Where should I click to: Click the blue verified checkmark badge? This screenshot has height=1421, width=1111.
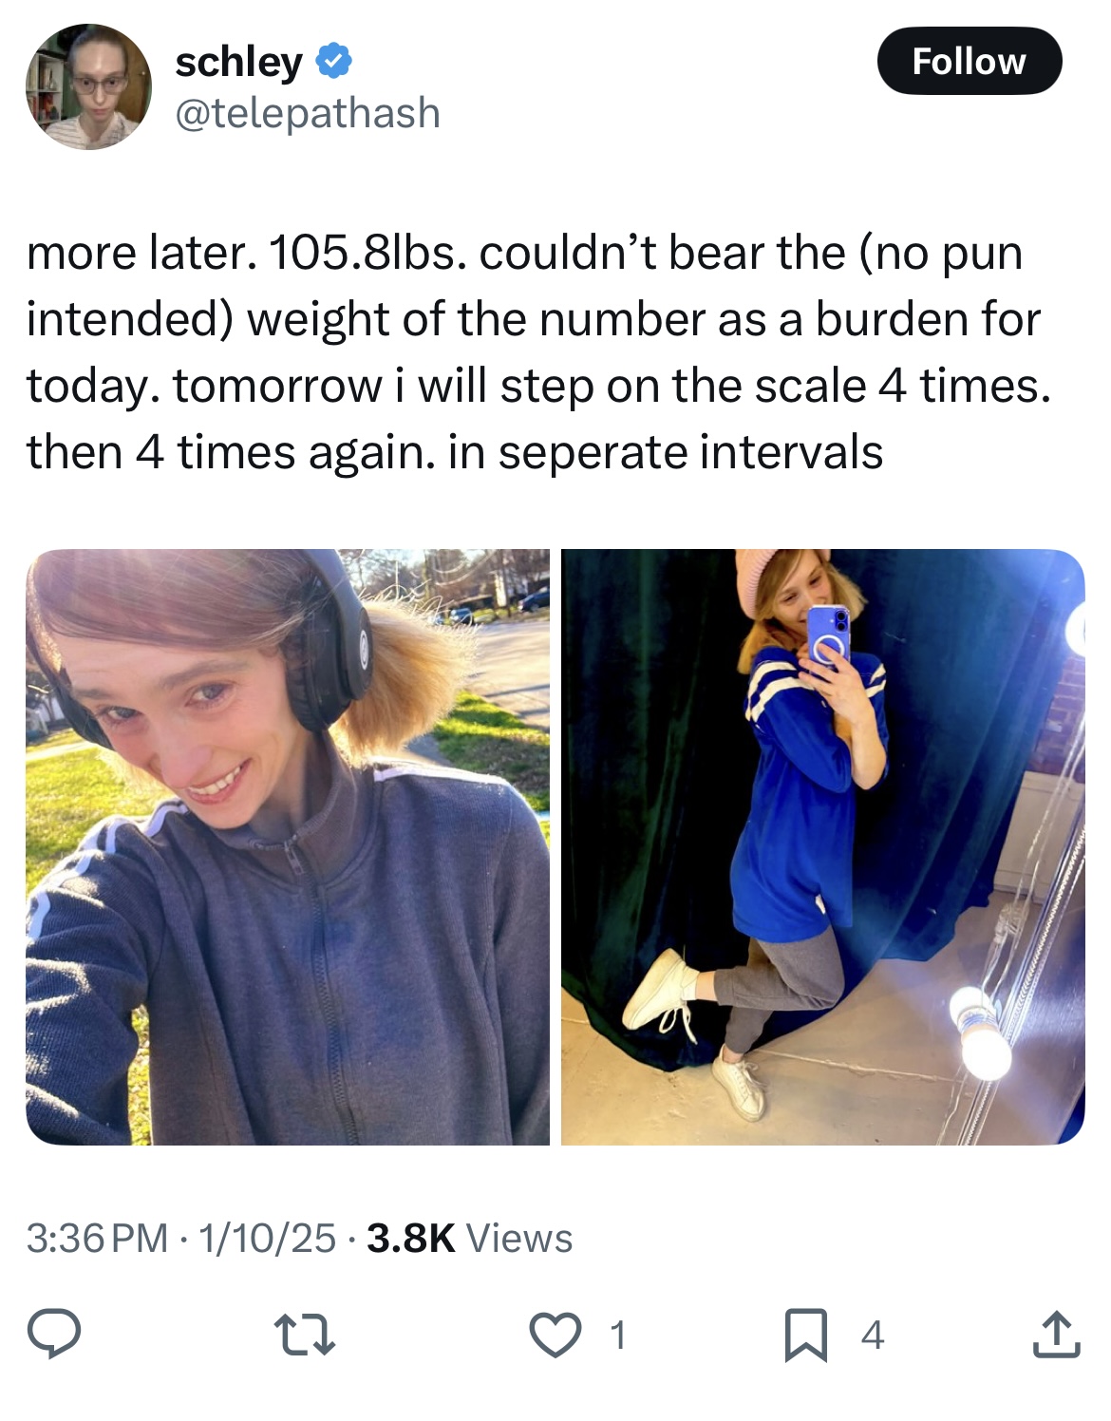point(333,62)
